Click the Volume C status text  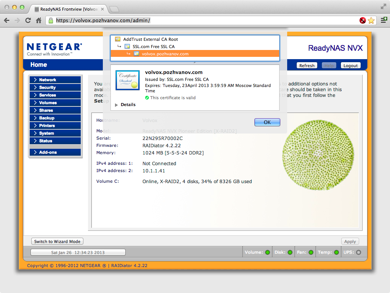coord(197,182)
